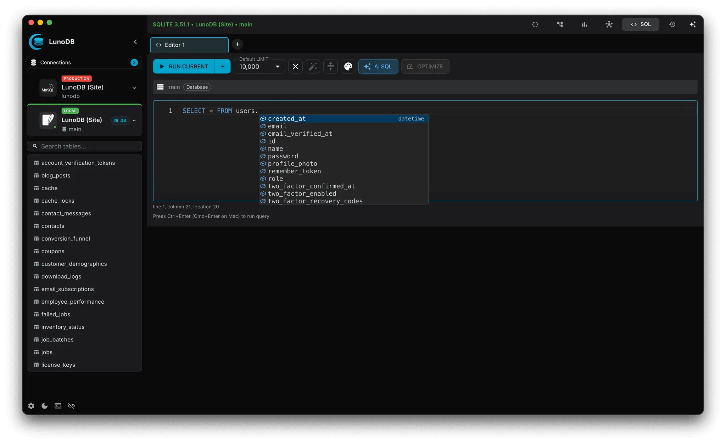Open the contact_messages table
This screenshot has width=726, height=444.
coord(84,213)
